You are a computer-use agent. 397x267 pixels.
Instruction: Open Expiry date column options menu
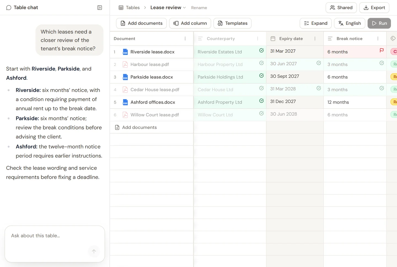coord(315,39)
